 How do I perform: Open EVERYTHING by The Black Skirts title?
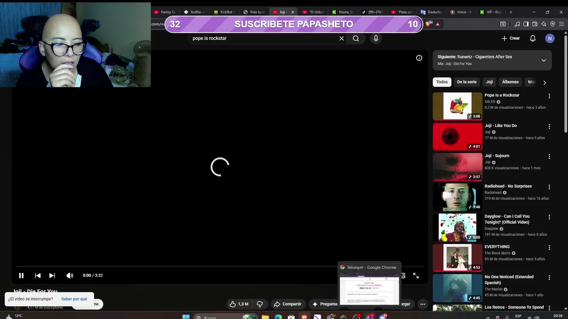coord(497,247)
